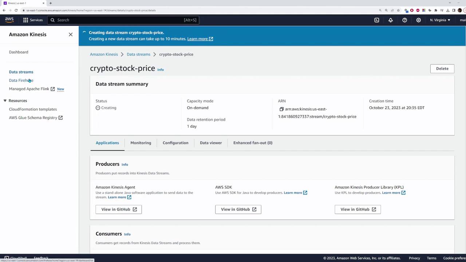This screenshot has height=262, width=466.
Task: Open the Data viewer tab
Action: 211,143
